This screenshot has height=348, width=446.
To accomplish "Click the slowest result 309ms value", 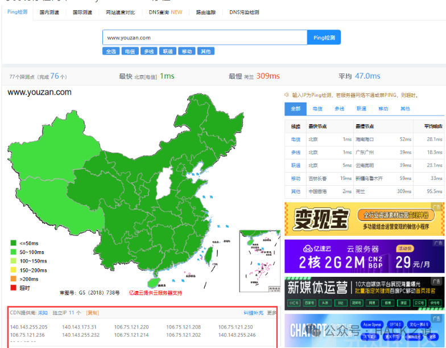I will point(268,76).
